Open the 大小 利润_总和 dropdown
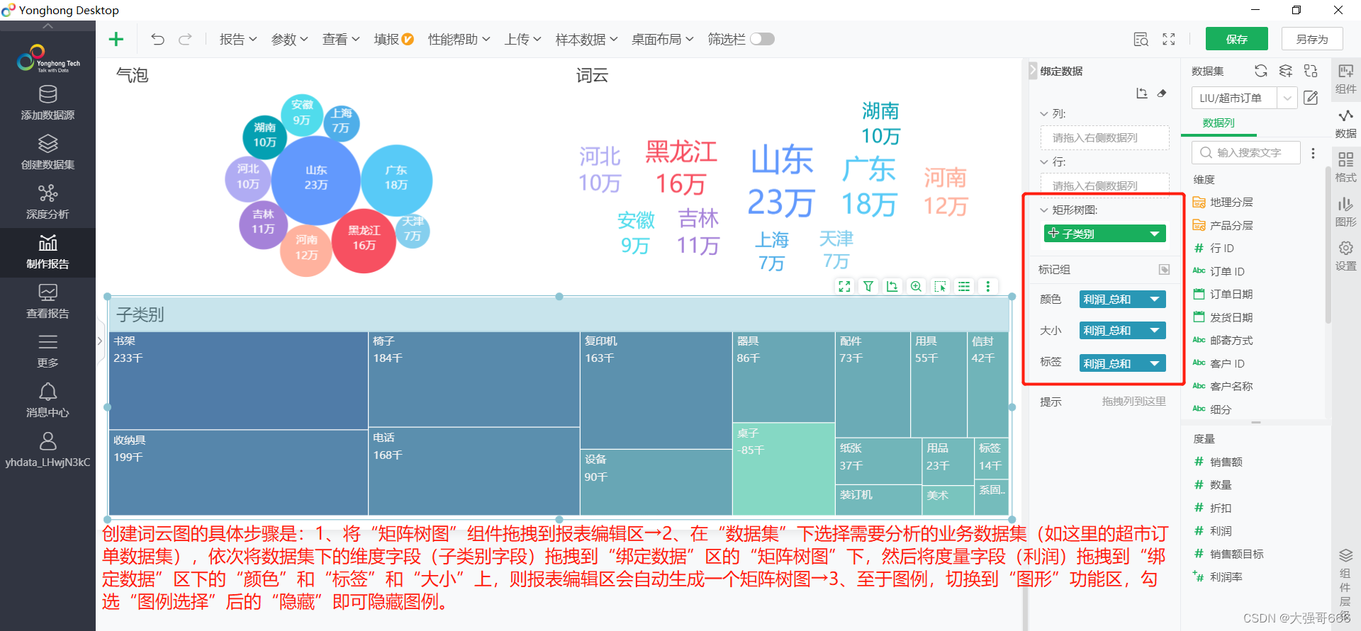Screen dimensions: 1361x631 1154,331
